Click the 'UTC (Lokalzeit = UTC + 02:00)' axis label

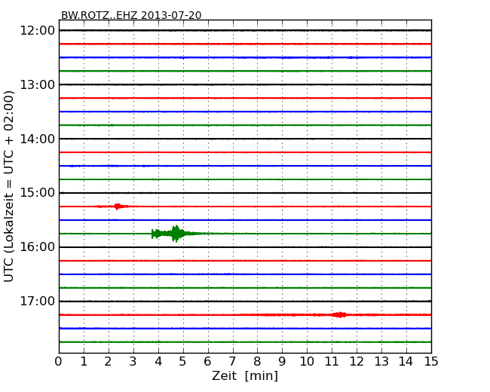9,186
